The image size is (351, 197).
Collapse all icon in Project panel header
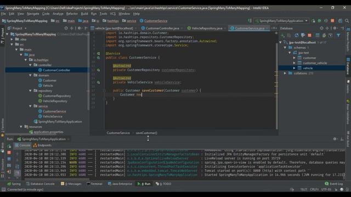pyautogui.click(x=72, y=28)
